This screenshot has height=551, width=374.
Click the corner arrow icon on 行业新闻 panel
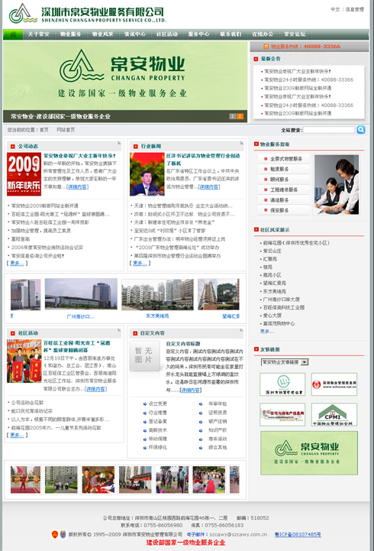point(242,143)
